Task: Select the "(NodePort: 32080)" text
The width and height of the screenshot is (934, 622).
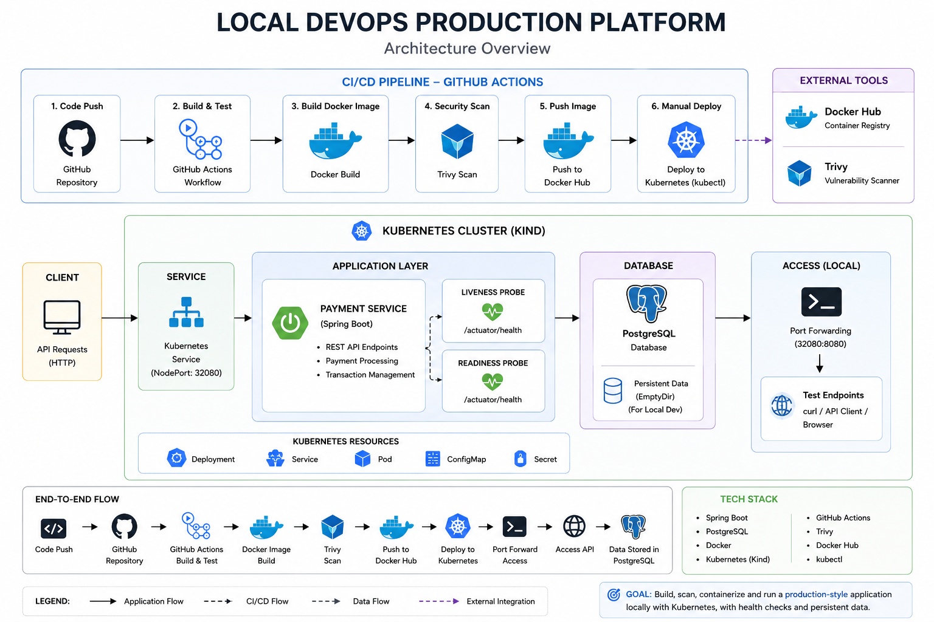Action: (186, 373)
